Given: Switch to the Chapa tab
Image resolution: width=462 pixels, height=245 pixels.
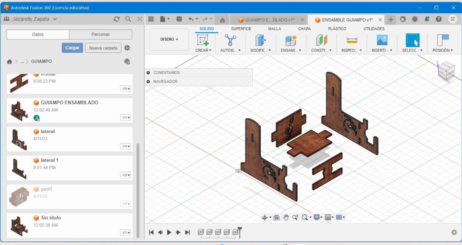Looking at the screenshot, I should (304, 29).
